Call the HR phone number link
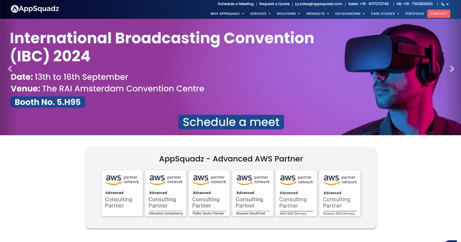 (414, 4)
